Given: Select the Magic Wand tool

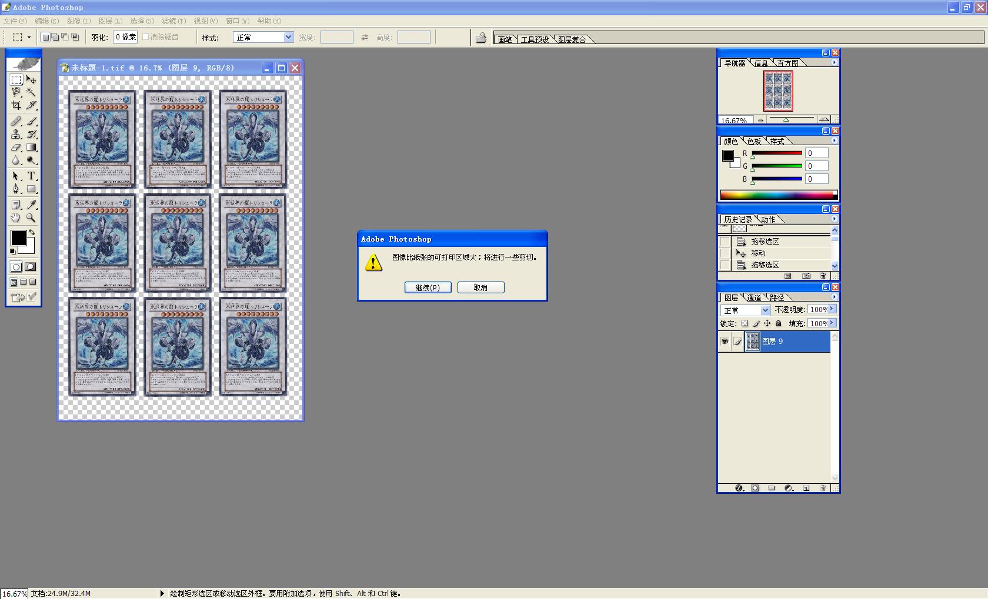Looking at the screenshot, I should 31,92.
